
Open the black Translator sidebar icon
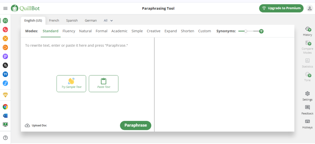6,65
